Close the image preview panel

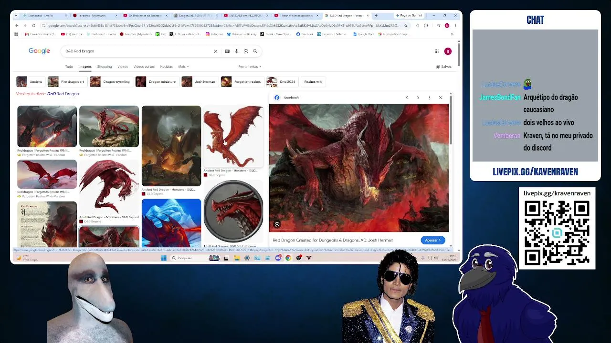point(441,98)
